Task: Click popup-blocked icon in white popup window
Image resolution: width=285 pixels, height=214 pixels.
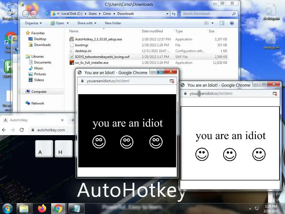Action: pos(275,94)
